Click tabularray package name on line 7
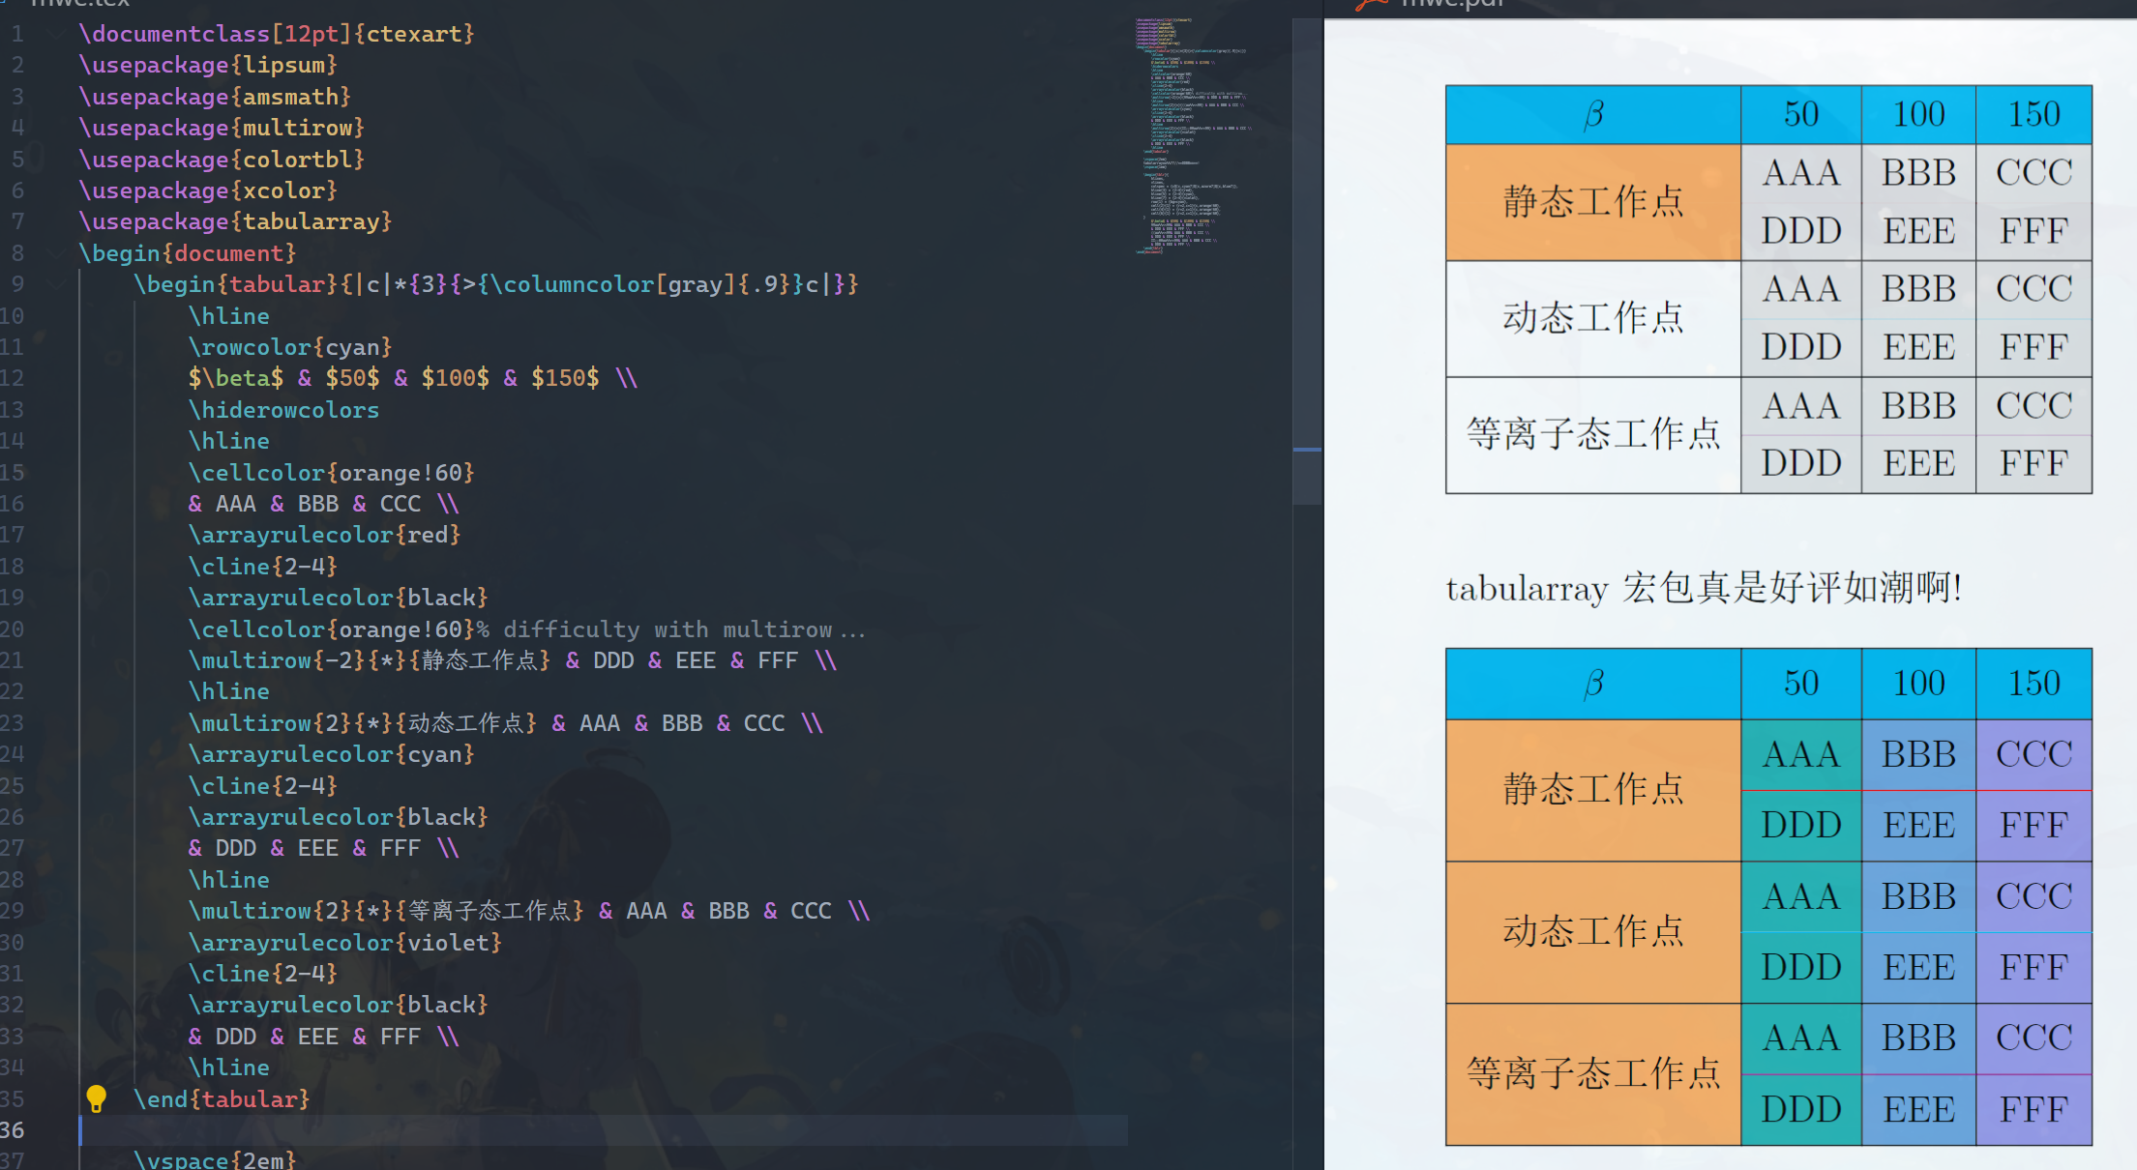This screenshot has width=2137, height=1170. (311, 221)
